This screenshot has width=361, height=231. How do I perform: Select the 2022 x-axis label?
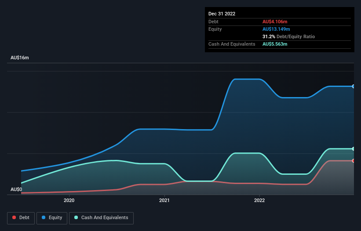click(x=259, y=200)
